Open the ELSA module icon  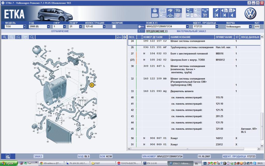[190, 10]
